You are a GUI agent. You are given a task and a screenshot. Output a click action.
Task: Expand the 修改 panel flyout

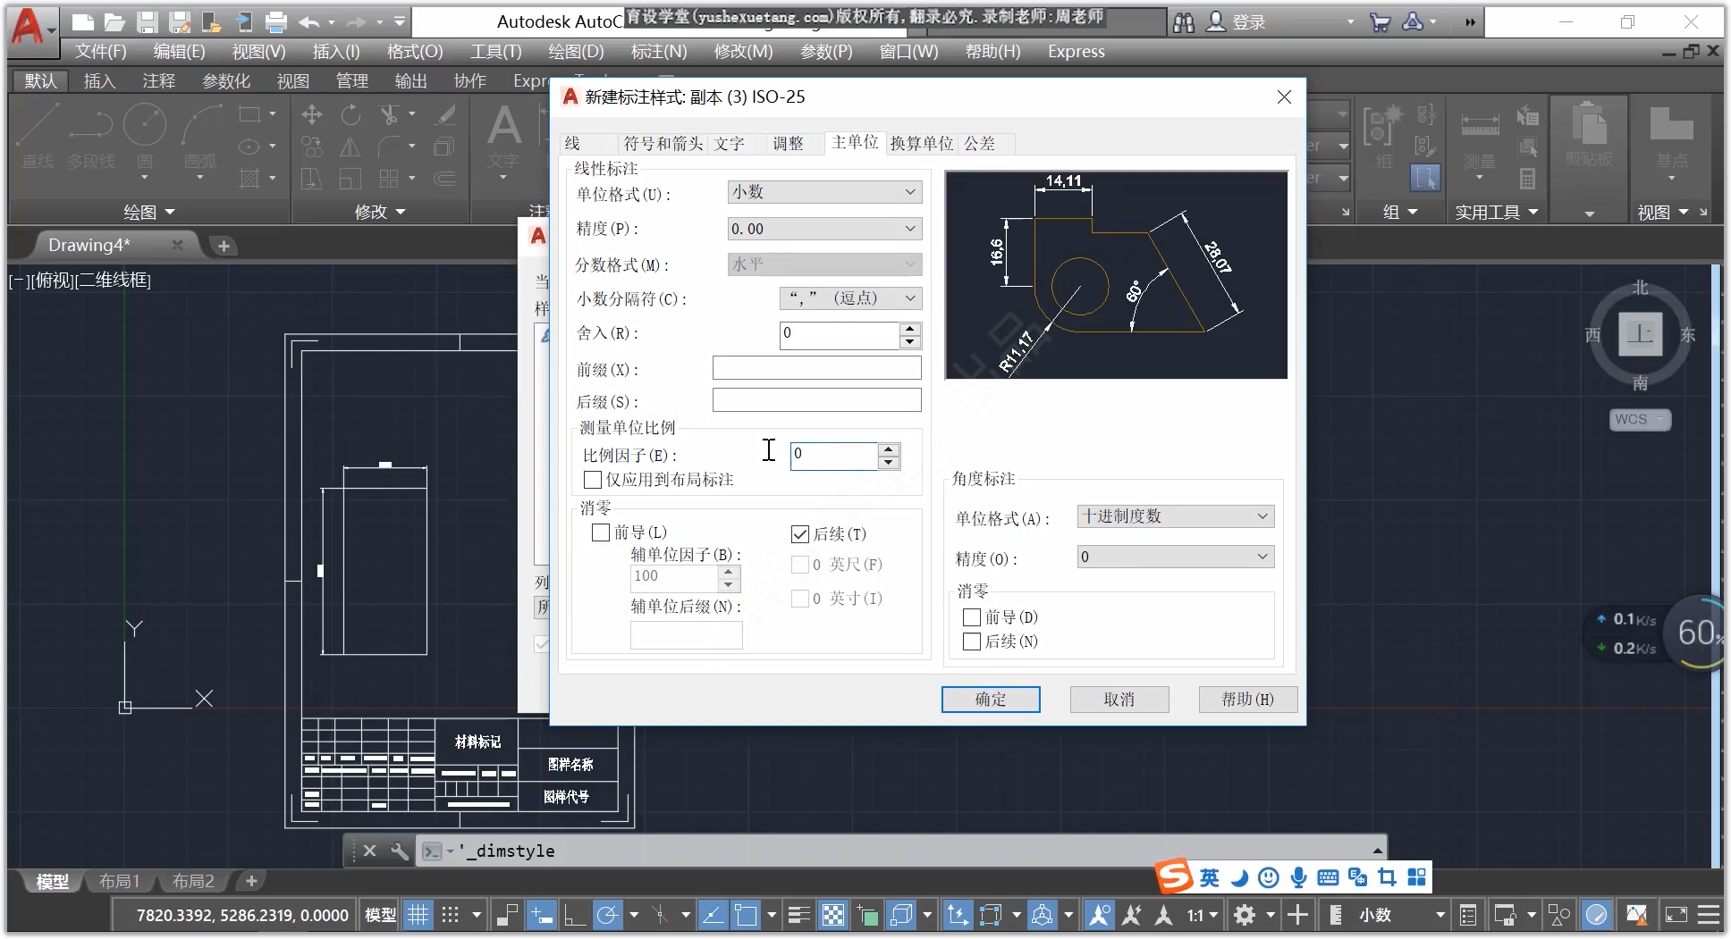coord(380,212)
